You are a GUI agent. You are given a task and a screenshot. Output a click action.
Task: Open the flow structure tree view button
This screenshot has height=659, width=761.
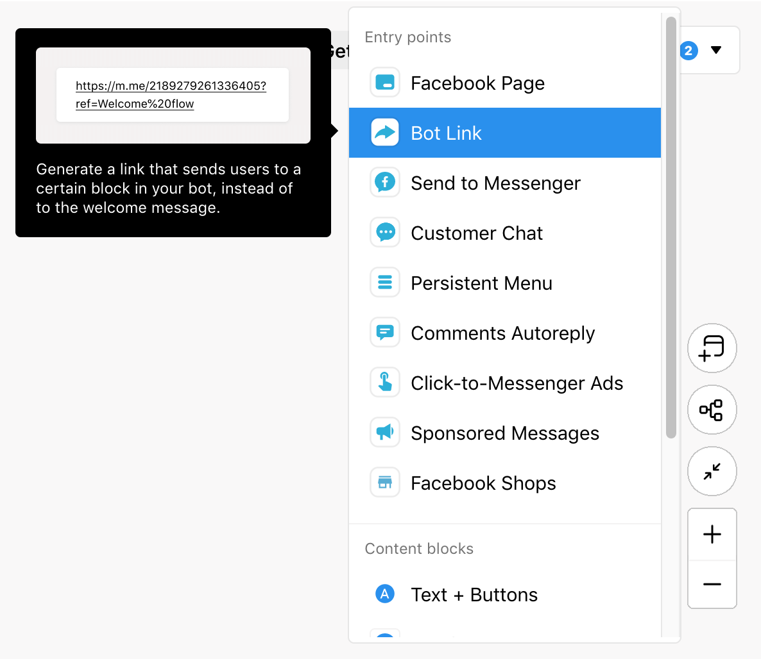pos(712,410)
